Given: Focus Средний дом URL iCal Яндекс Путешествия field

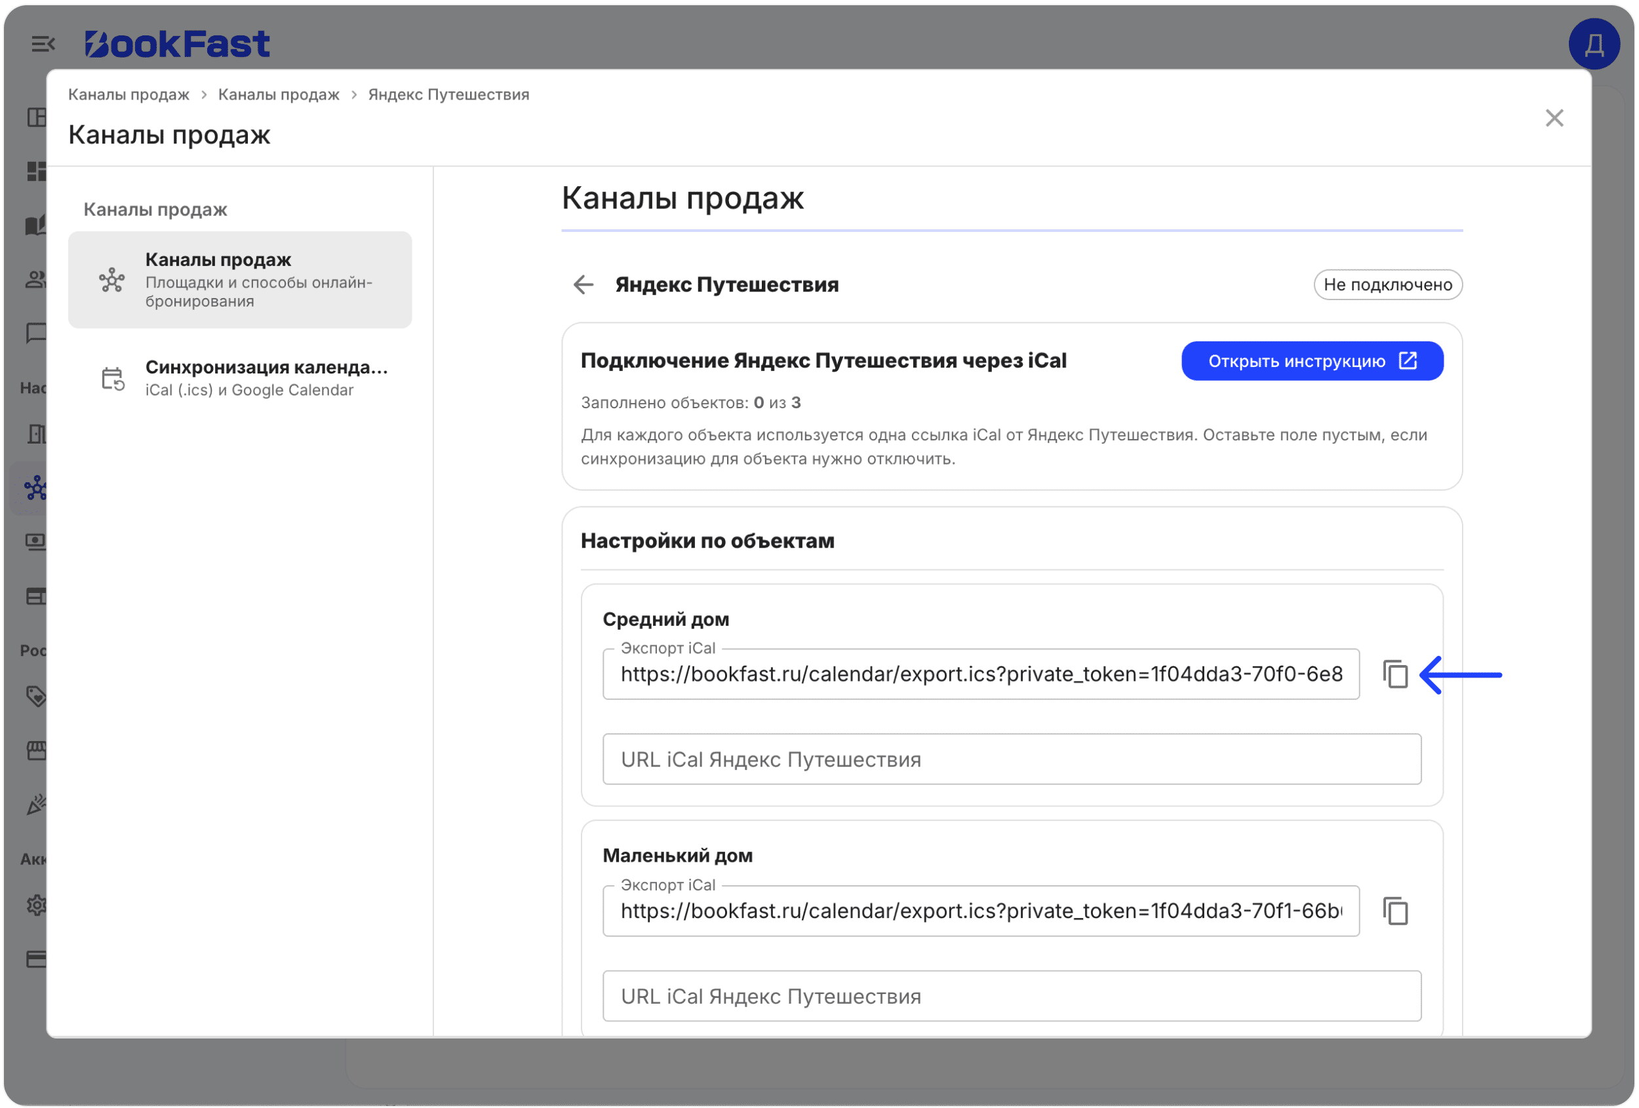Looking at the screenshot, I should 1012,759.
